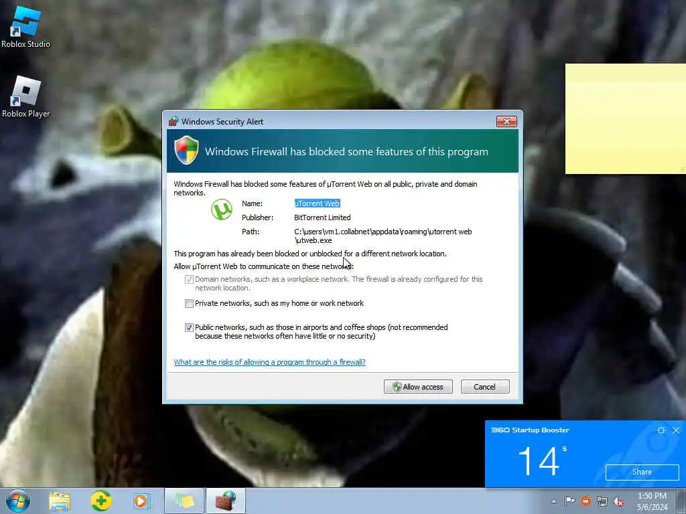Open Windows Explorer from the taskbar

60,501
